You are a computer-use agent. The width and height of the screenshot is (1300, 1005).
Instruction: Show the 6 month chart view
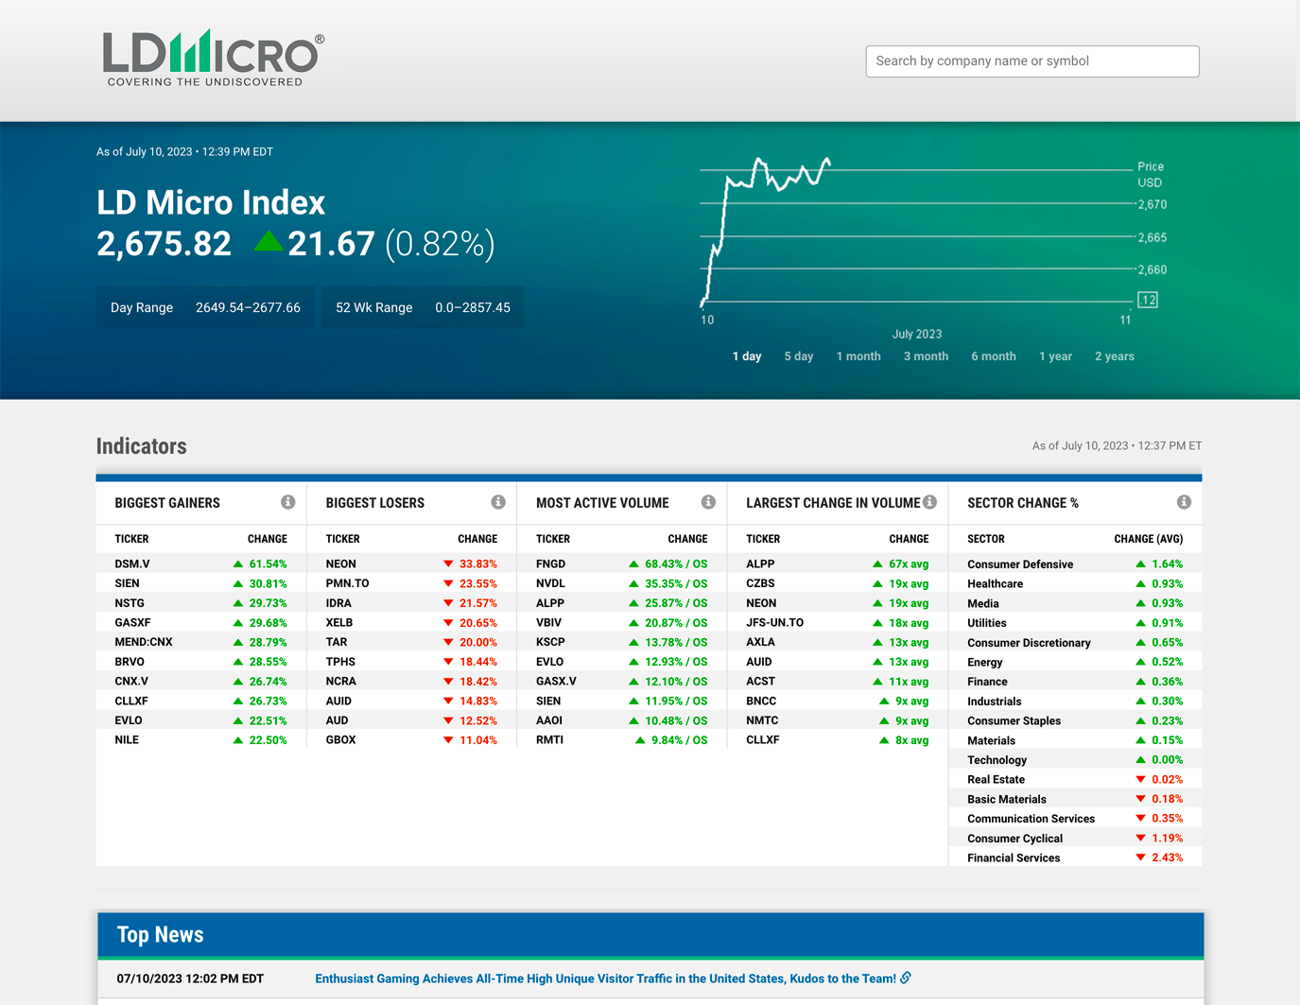[993, 356]
